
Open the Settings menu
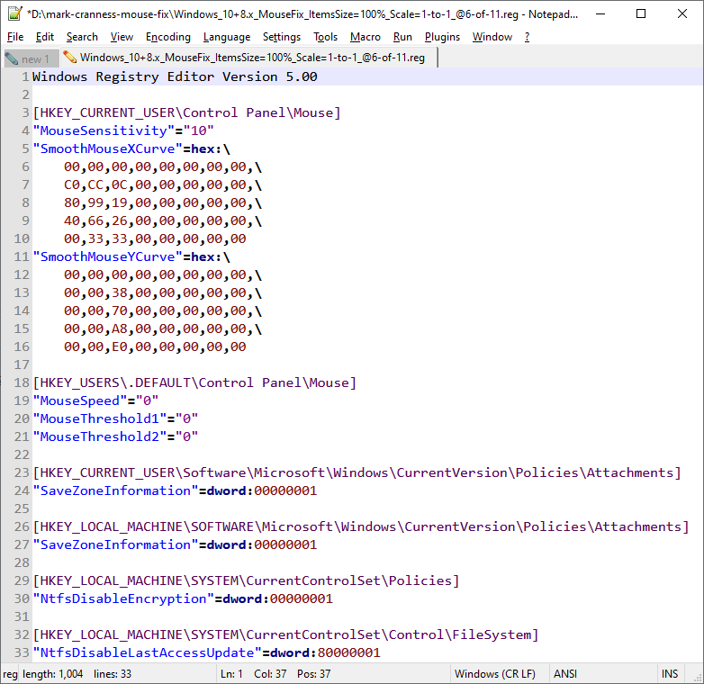(x=282, y=37)
